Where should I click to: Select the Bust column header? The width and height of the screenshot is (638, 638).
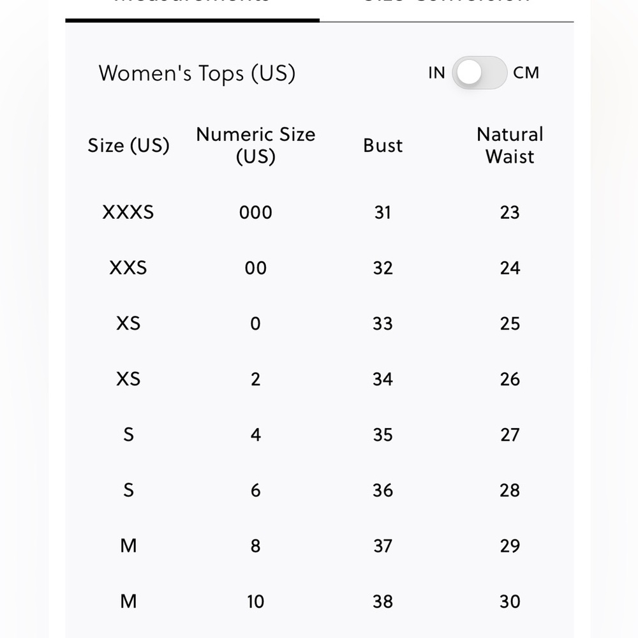(383, 145)
